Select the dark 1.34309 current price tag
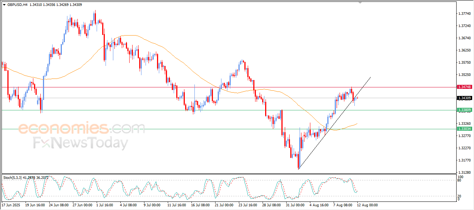Viewport: 474px width, 210px height. pyautogui.click(x=464, y=98)
